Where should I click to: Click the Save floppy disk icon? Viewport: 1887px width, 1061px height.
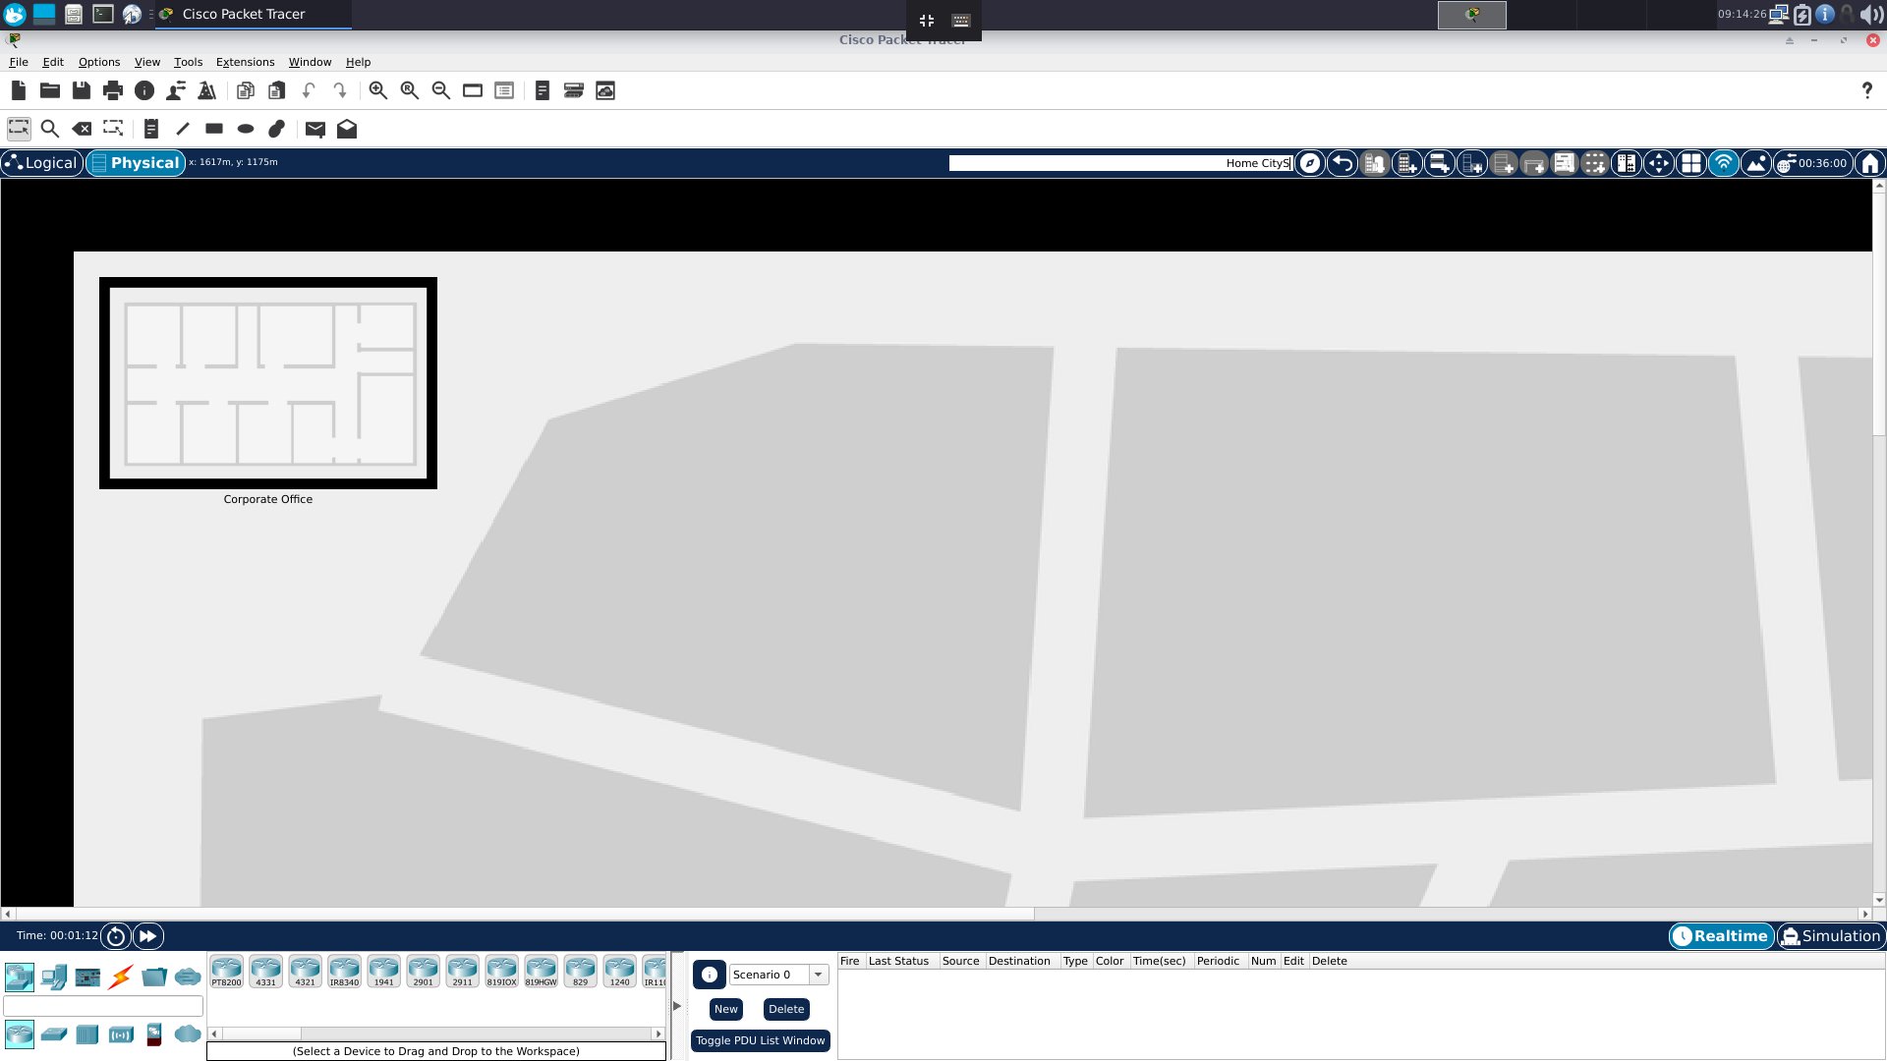[x=82, y=90]
